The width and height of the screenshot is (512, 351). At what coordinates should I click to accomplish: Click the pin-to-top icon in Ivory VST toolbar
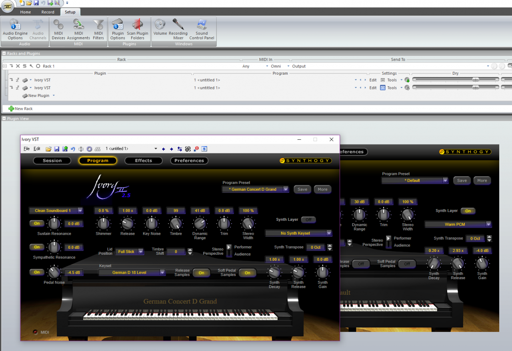[204, 149]
